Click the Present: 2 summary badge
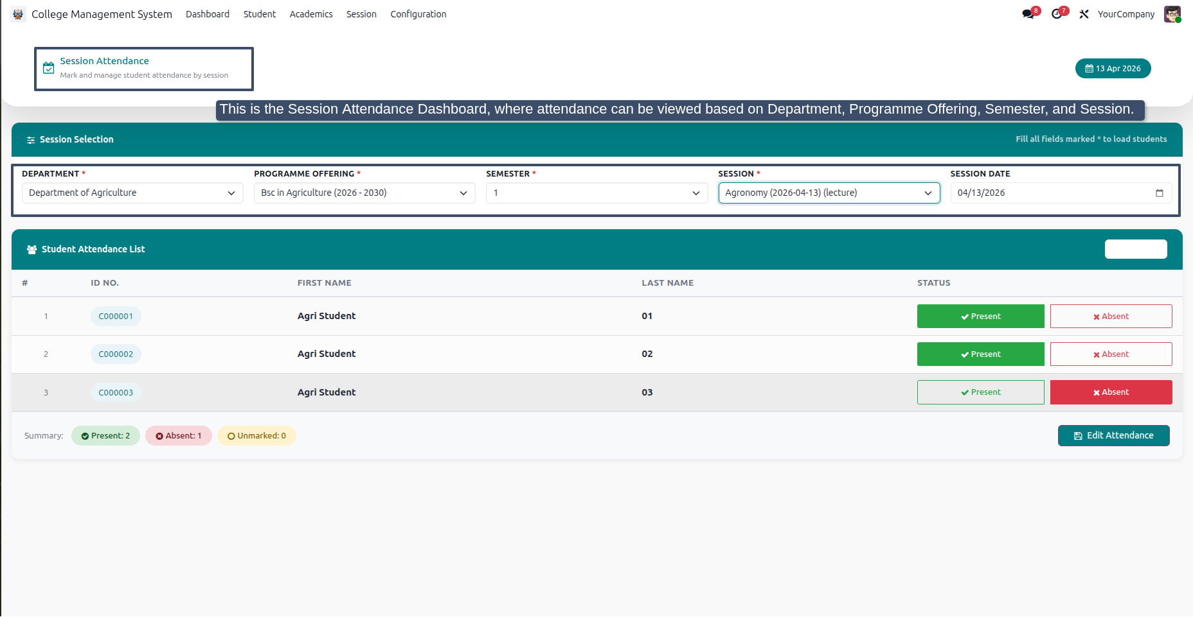Viewport: 1193px width, 617px height. [105, 436]
